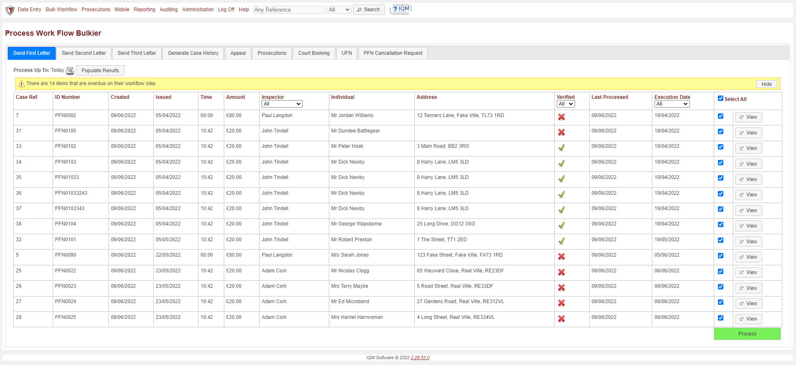Toggle the Select All checkbox

click(x=720, y=98)
